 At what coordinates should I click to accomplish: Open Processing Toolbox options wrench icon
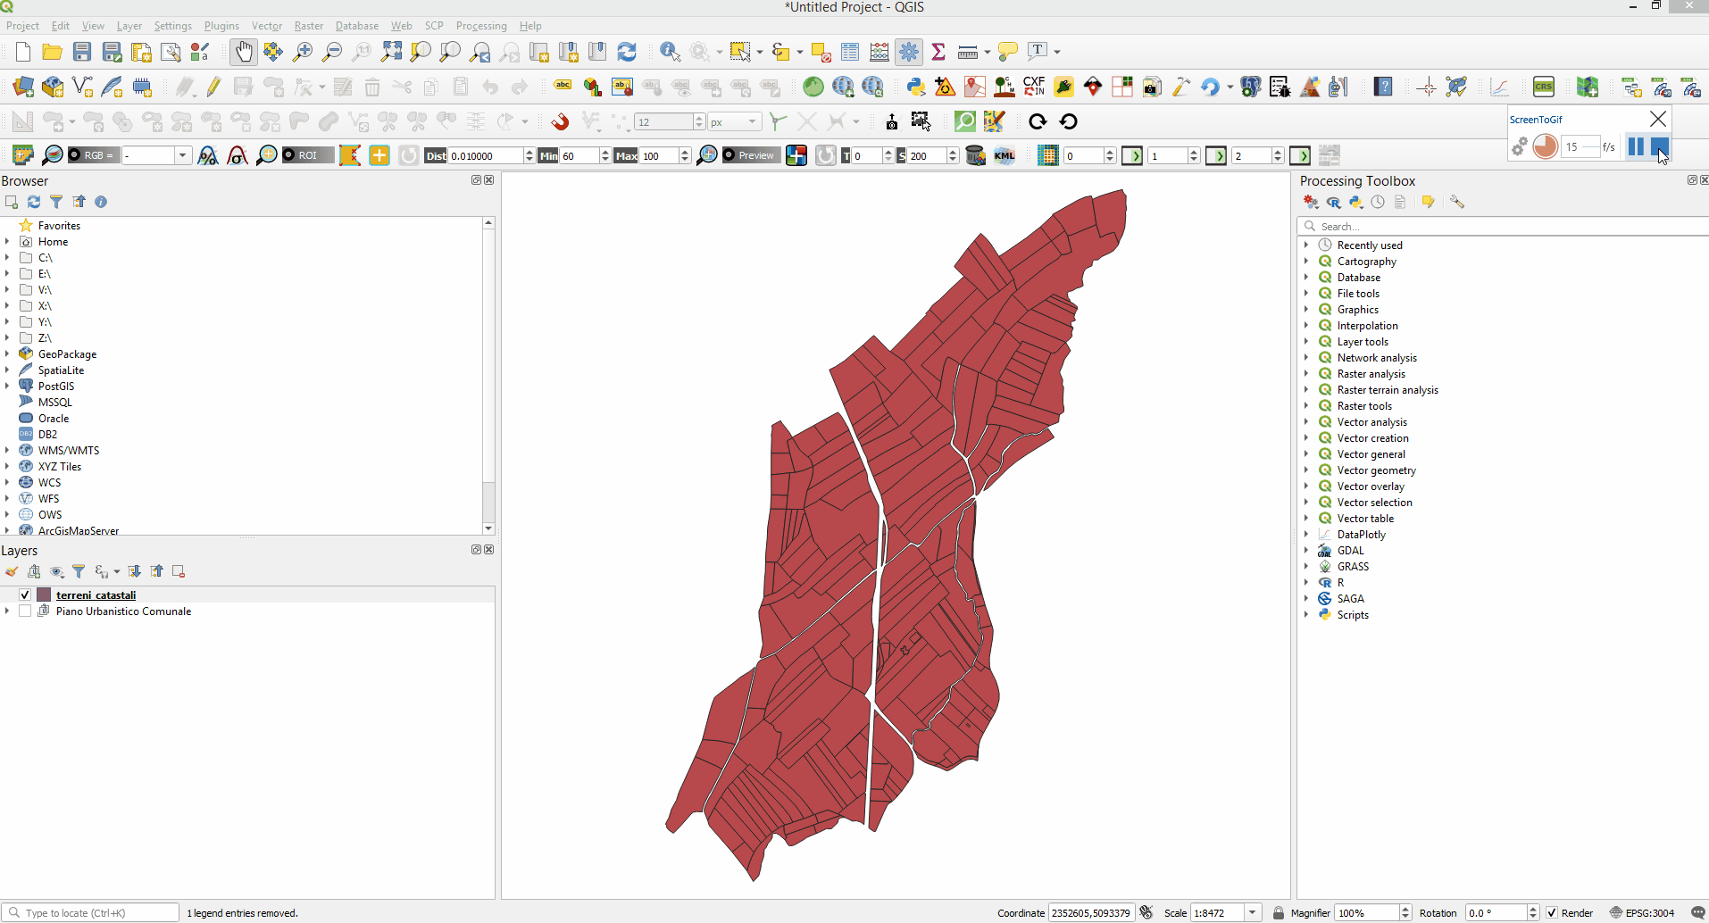(x=1457, y=203)
